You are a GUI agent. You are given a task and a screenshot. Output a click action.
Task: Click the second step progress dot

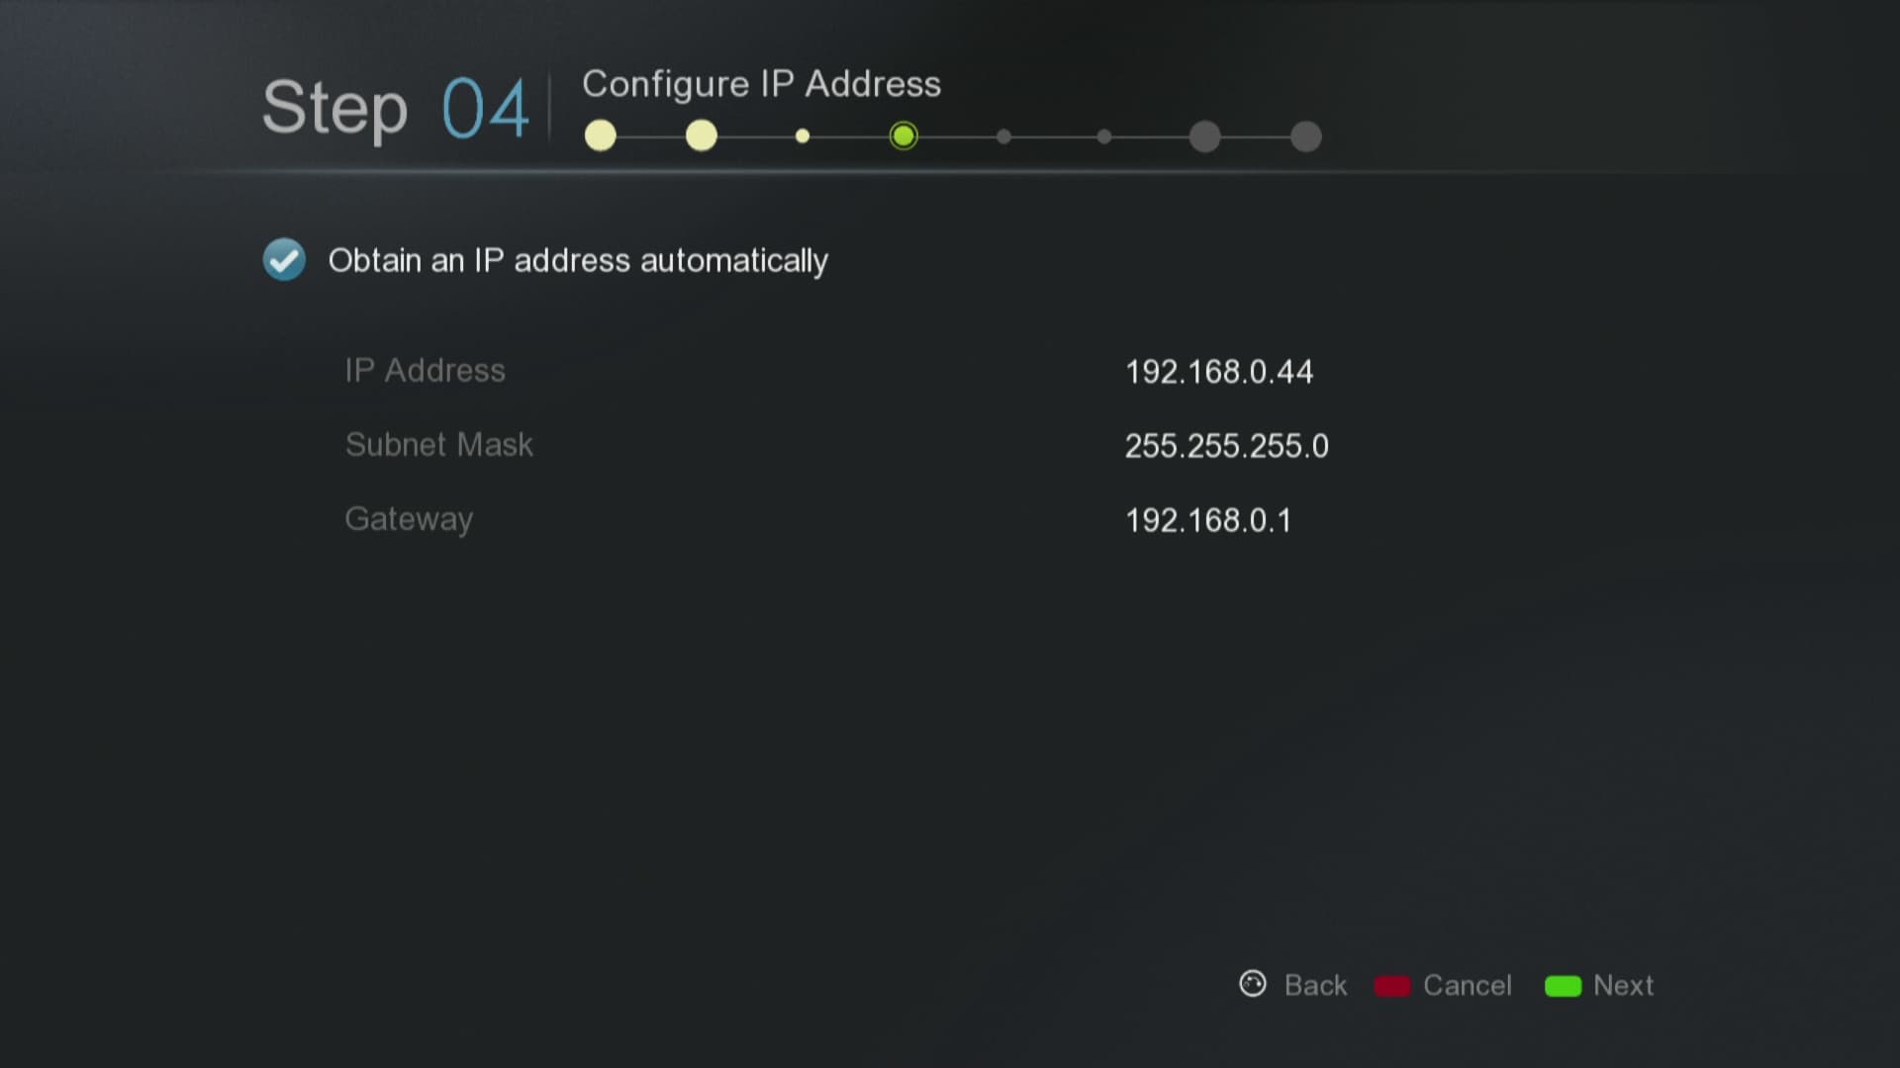click(702, 135)
